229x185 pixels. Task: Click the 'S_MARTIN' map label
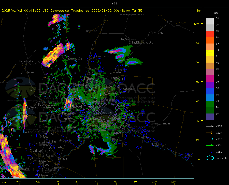[x=105, y=113]
